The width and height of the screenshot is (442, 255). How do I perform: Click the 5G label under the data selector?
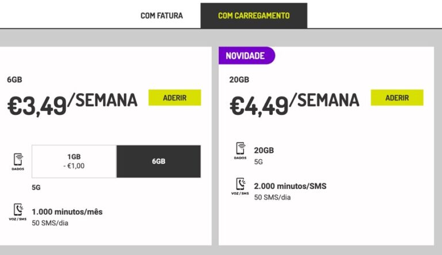36,187
